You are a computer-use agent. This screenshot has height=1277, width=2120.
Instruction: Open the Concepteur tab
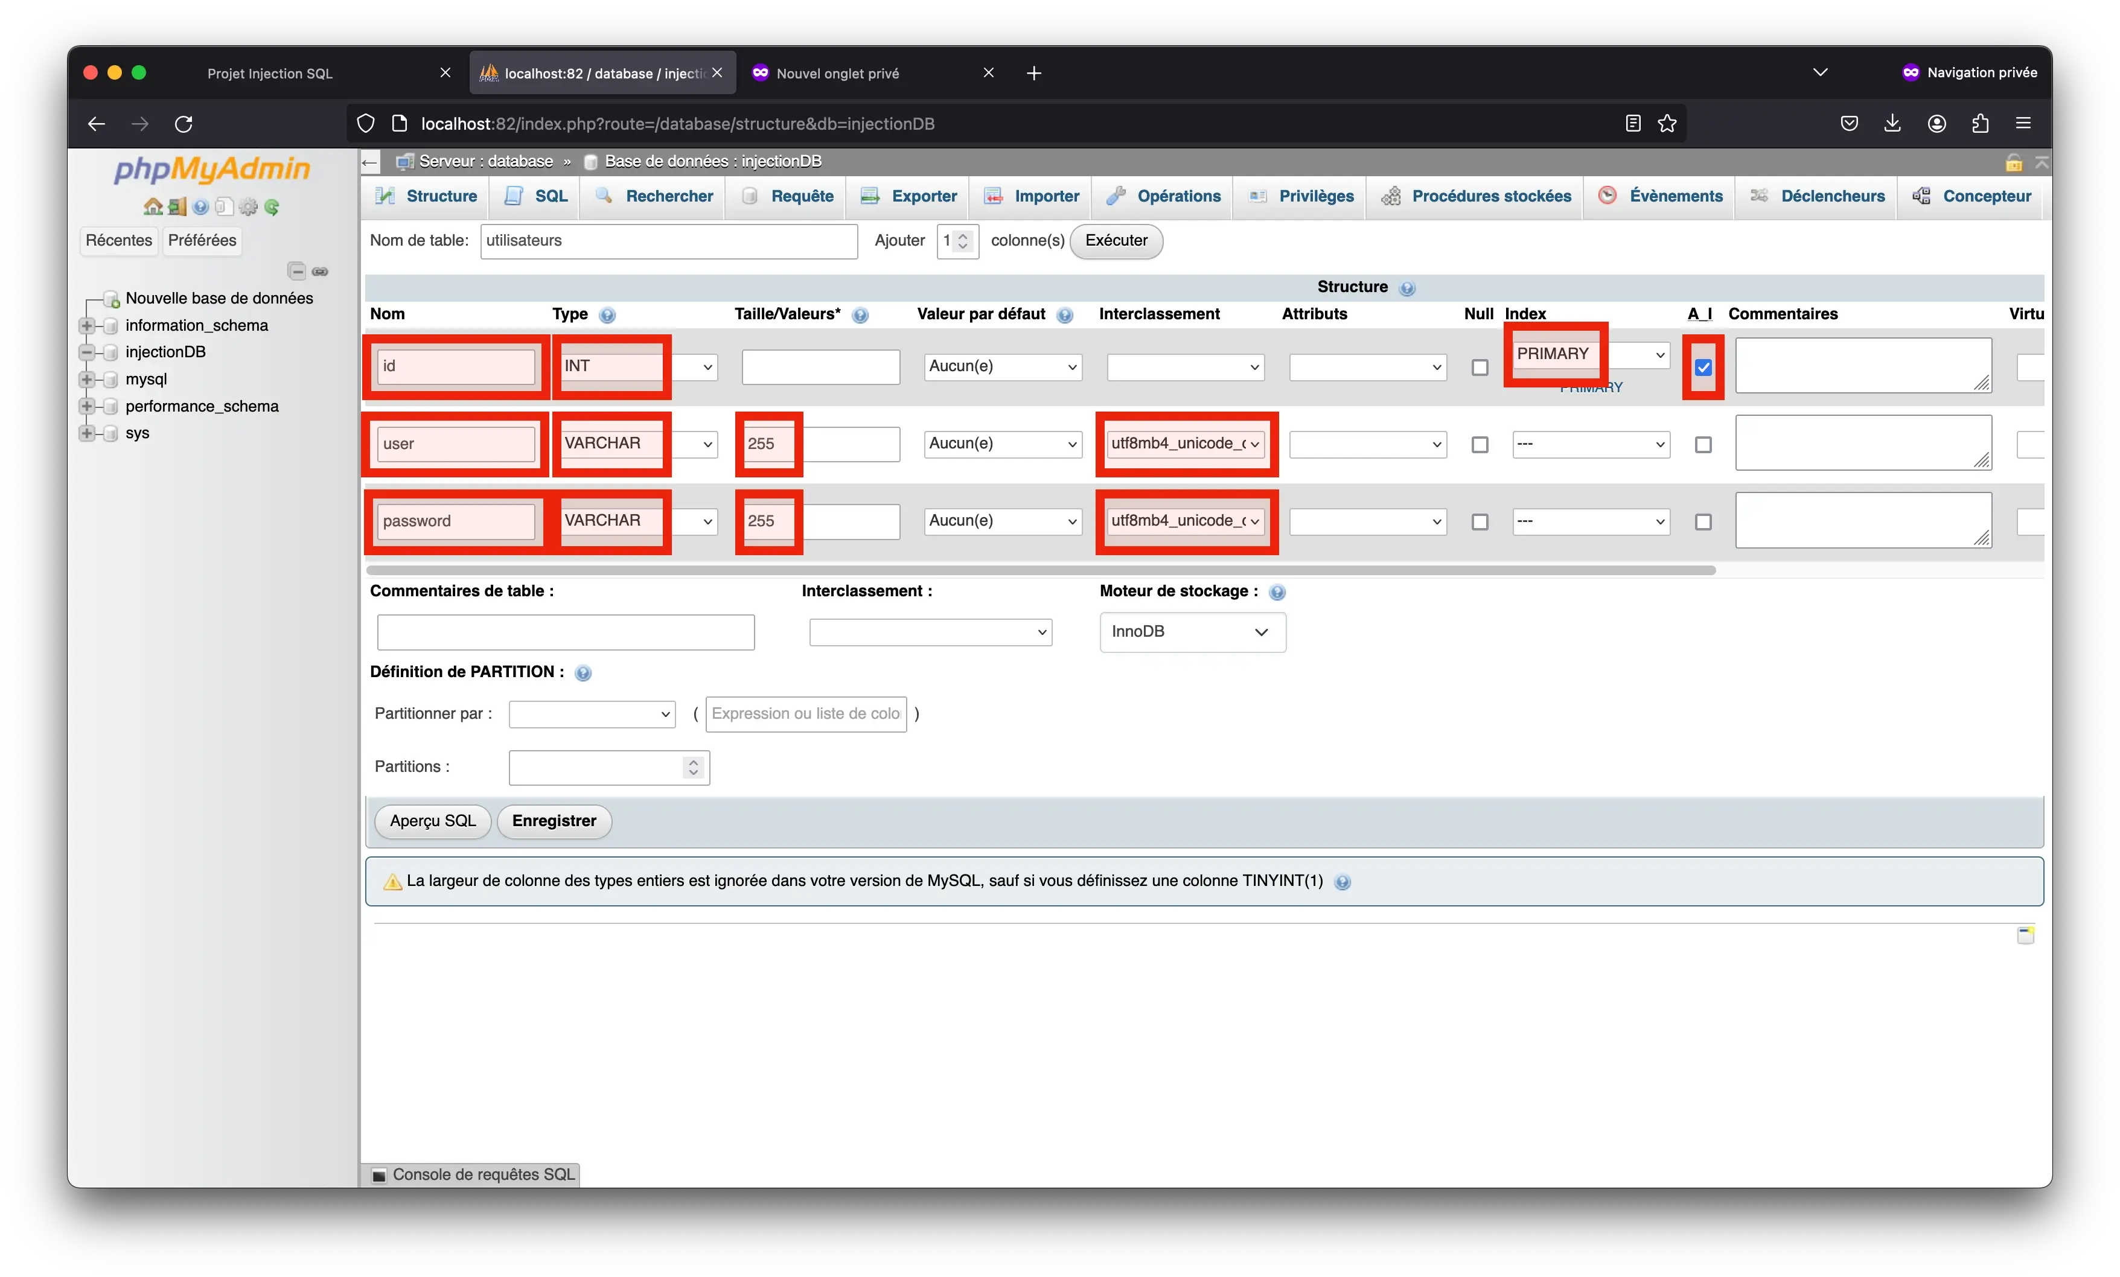click(x=1972, y=196)
